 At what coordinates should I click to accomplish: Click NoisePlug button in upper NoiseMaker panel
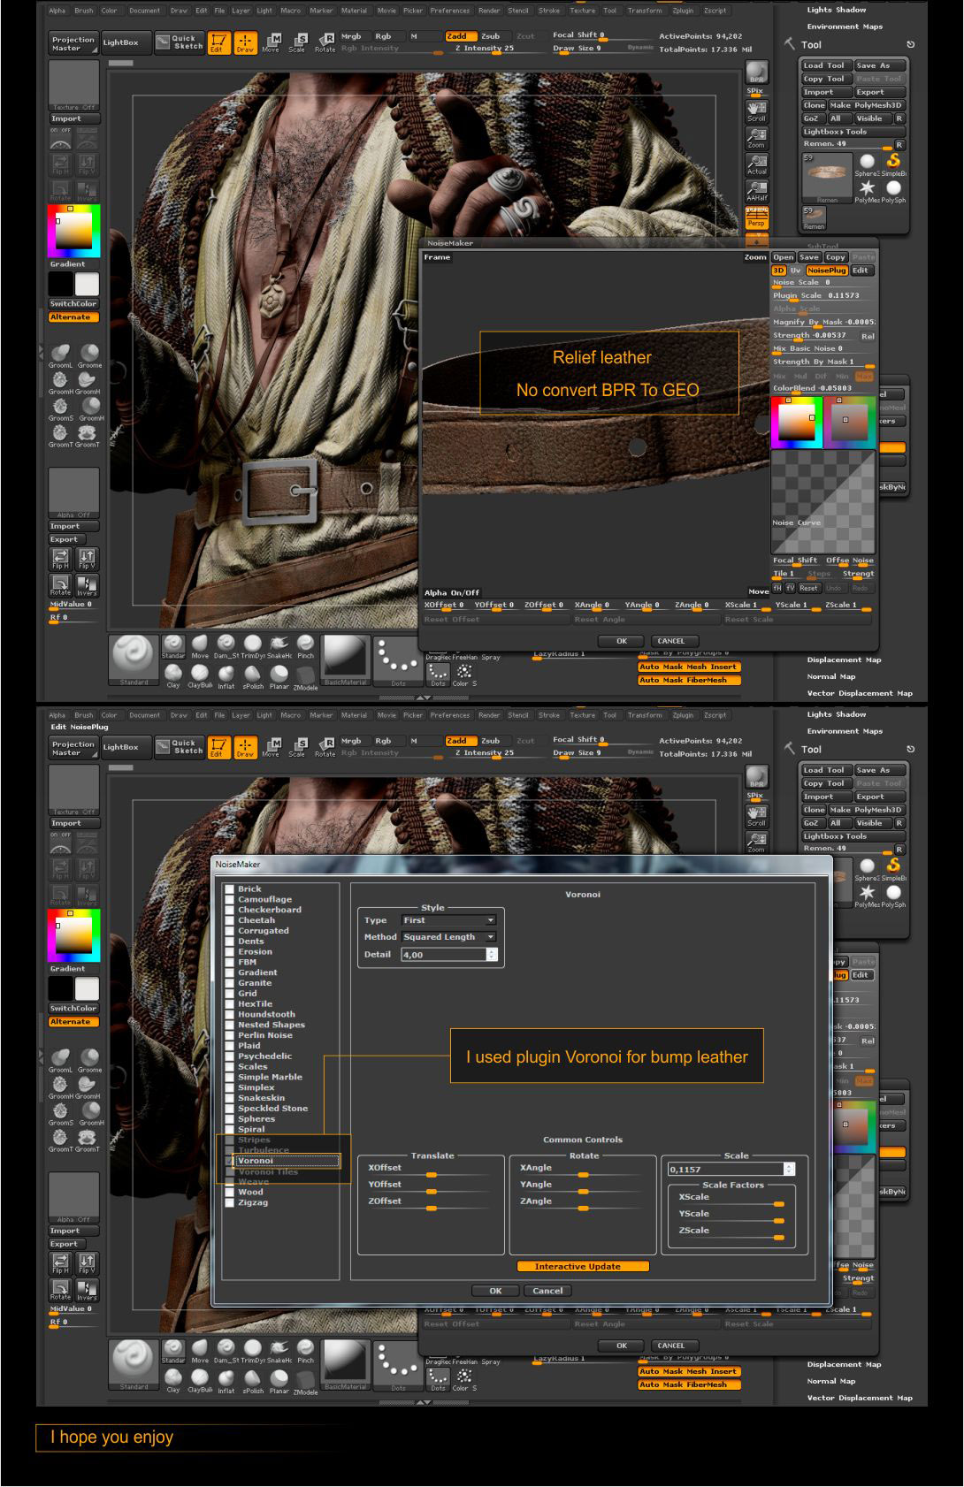click(x=826, y=271)
